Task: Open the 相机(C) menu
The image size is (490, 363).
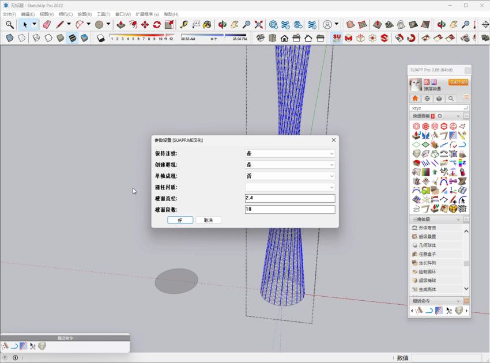Action: [66, 14]
